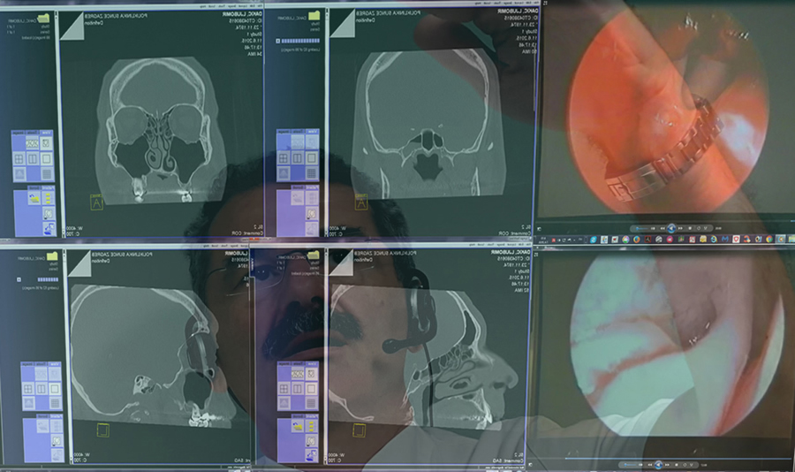Click the yellow orientation cube on bottom-left sagittal scan
The height and width of the screenshot is (472, 795).
tap(103, 430)
